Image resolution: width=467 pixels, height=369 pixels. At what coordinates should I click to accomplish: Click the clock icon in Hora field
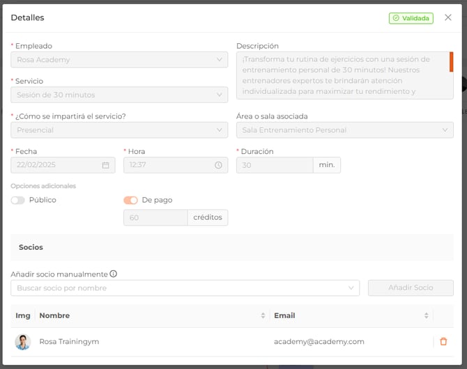pyautogui.click(x=218, y=165)
